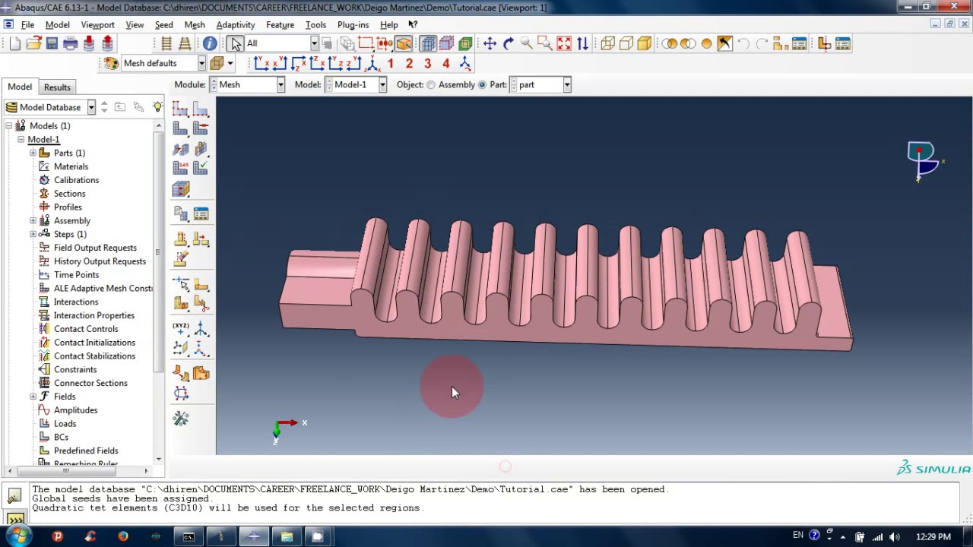The image size is (973, 547).
Task: Click the command line interface tab icon
Action: pos(14,520)
